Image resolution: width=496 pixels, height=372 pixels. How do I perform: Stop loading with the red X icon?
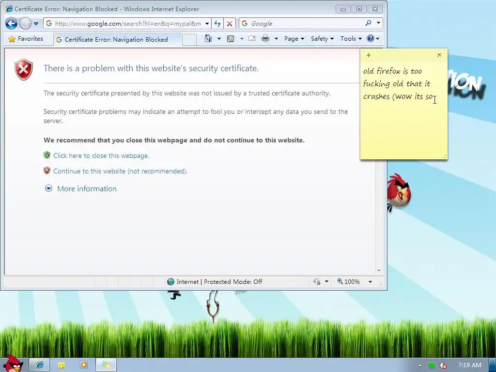[x=230, y=24]
